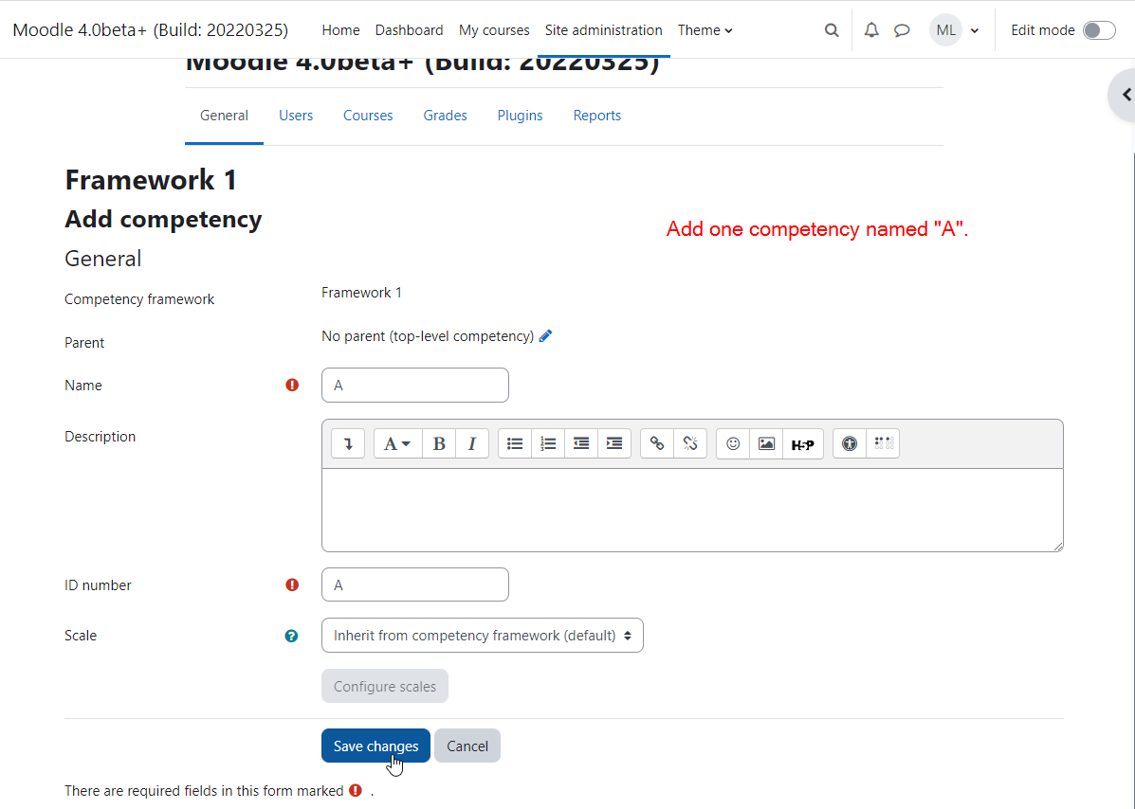Focus the ID number input field

[x=414, y=584]
